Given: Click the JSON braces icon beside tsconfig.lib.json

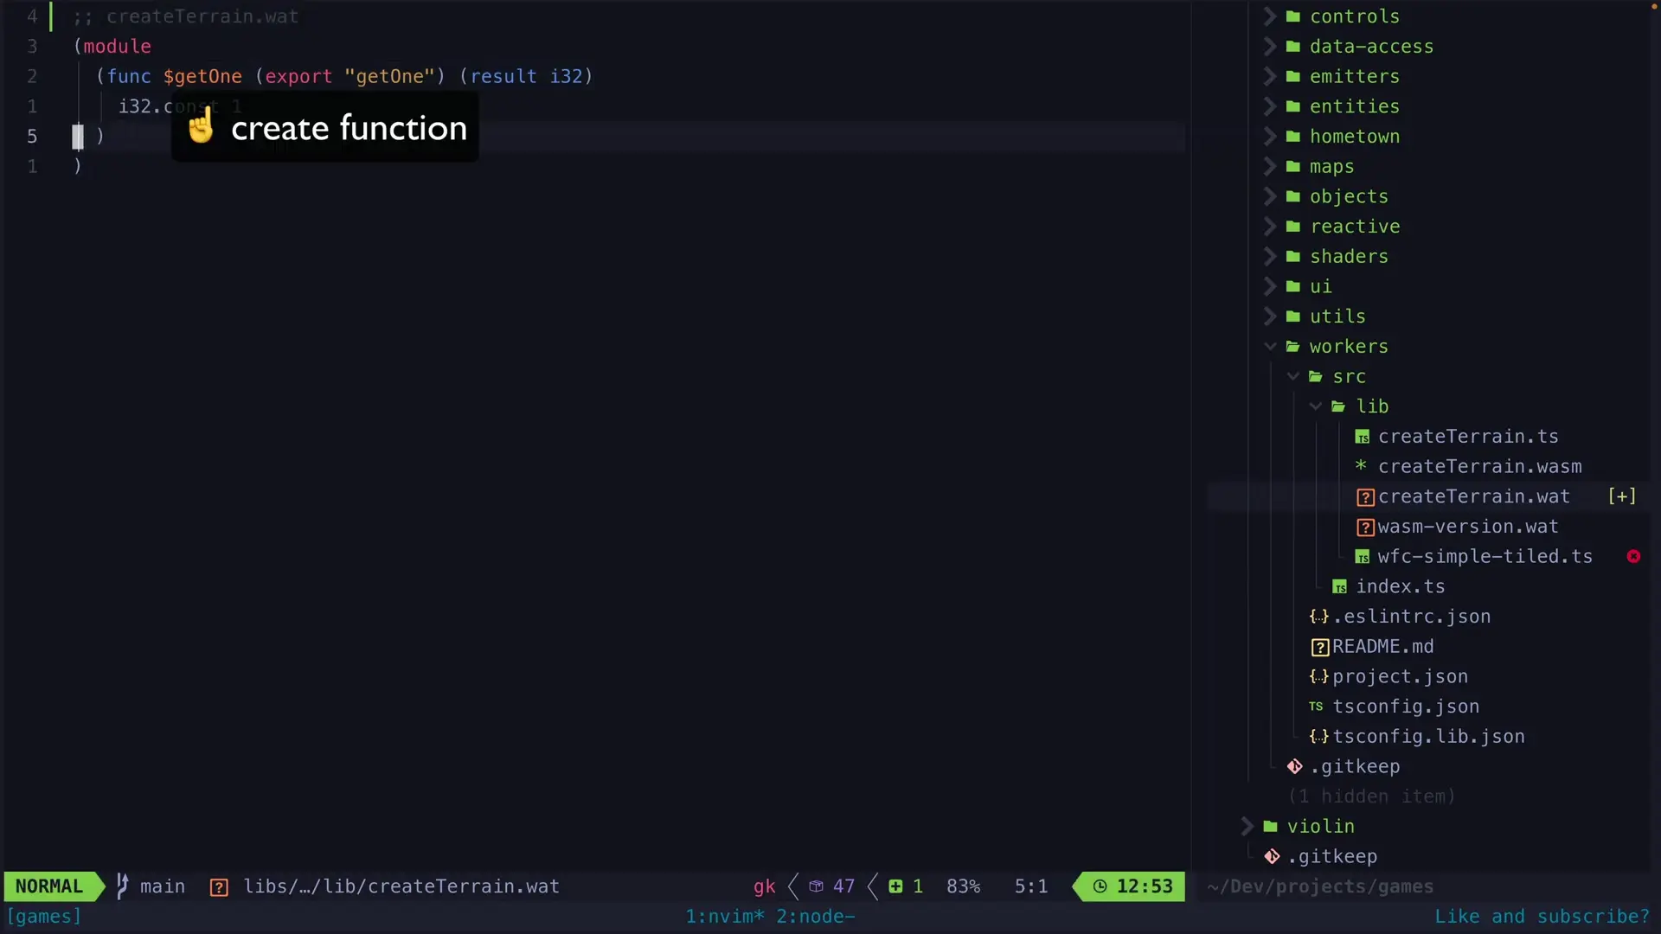Looking at the screenshot, I should click(x=1319, y=737).
